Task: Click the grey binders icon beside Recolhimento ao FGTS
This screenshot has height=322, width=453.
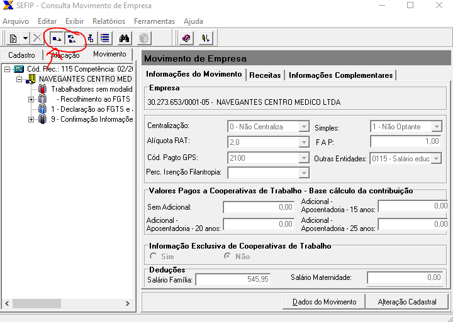Action: coord(43,99)
